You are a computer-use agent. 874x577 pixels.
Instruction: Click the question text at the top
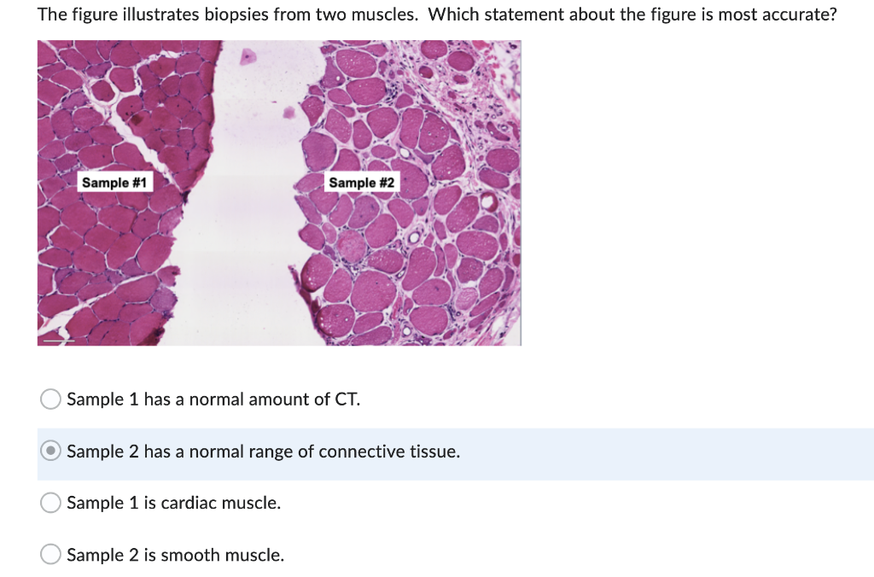coord(435,14)
